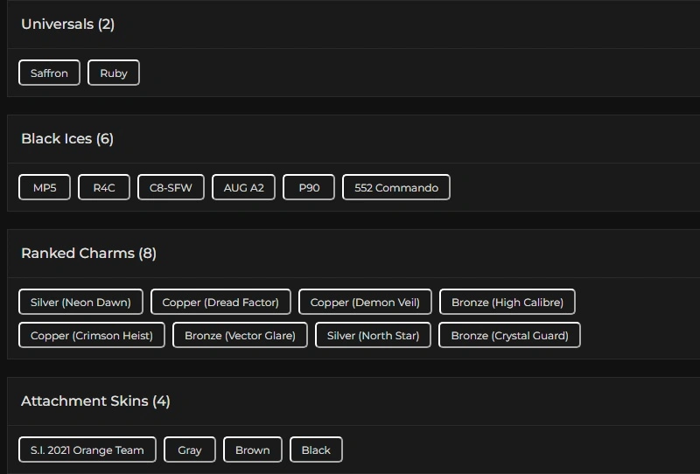This screenshot has height=474, width=700.
Task: Select the P90 Black Ice tag
Action: point(309,187)
